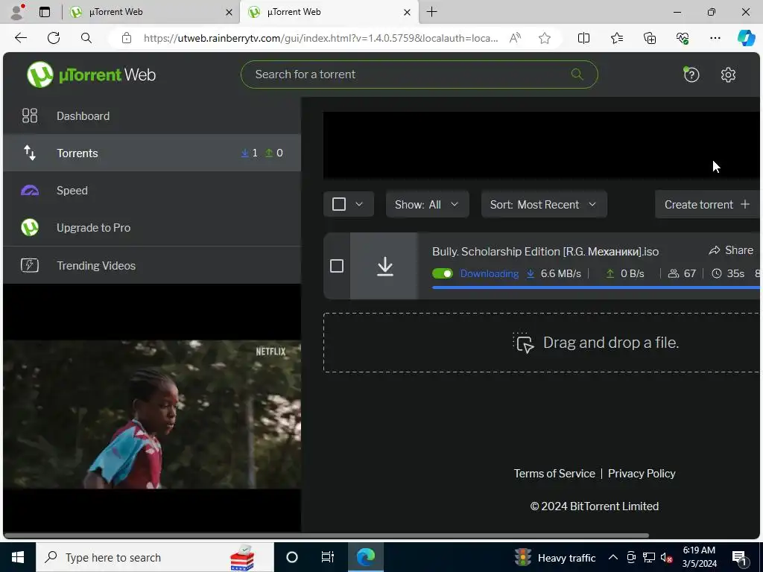Image resolution: width=763 pixels, height=572 pixels.
Task: Toggle the select-all torrents checkbox
Action: pyautogui.click(x=339, y=204)
